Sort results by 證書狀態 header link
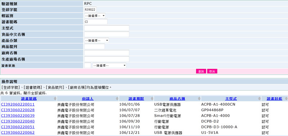288x136 pixels. pos(274,99)
